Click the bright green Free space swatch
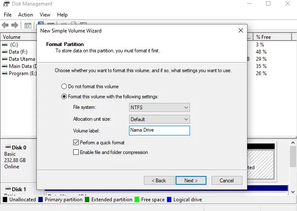The image size is (297, 211). click(x=137, y=200)
